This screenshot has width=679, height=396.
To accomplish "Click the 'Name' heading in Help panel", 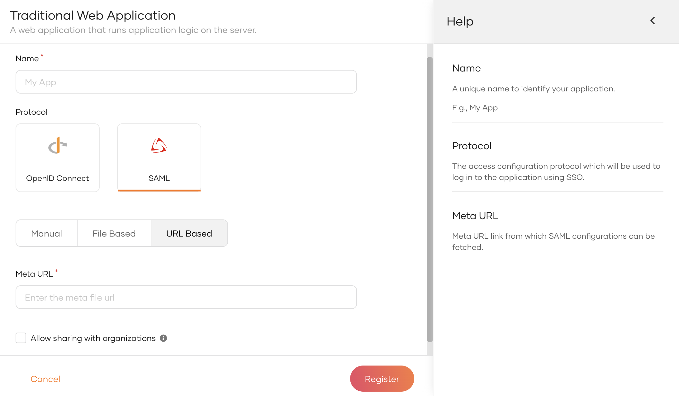I will [x=466, y=68].
